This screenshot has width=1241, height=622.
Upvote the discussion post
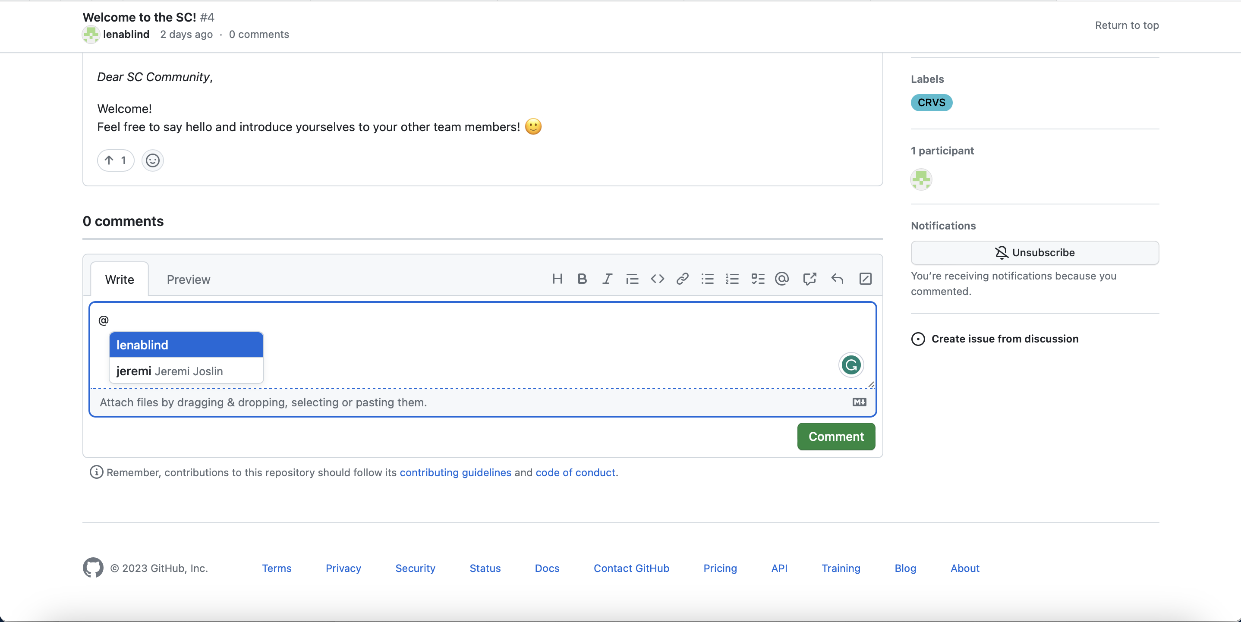point(116,160)
